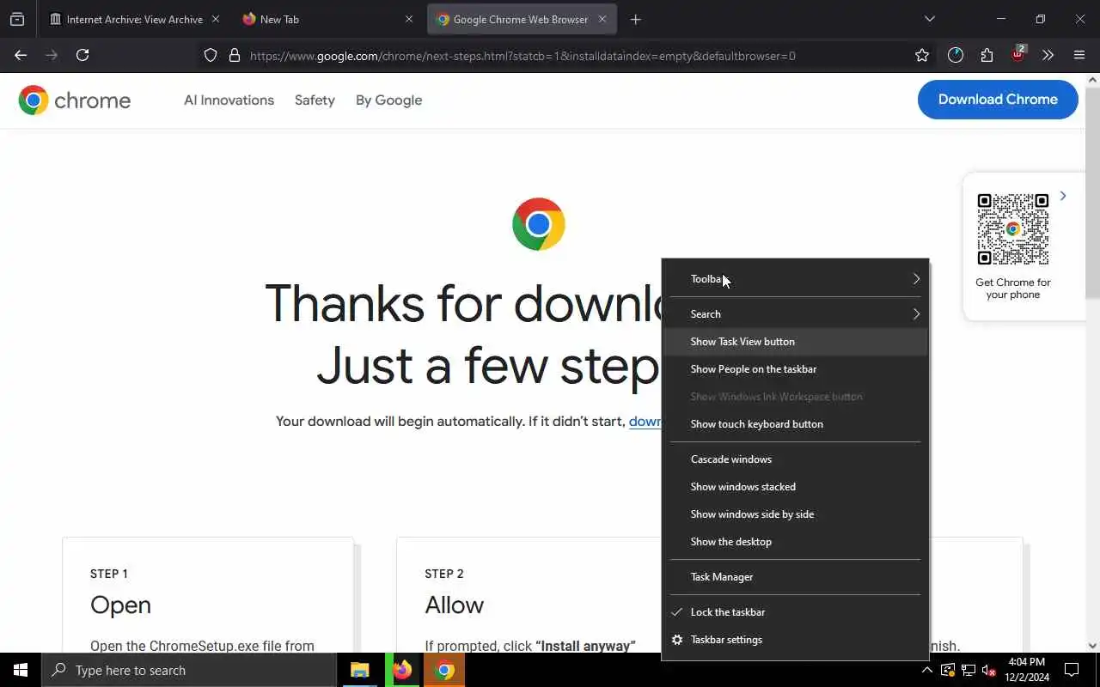Open File Explorer from taskbar
This screenshot has height=687, width=1100.
tap(359, 670)
